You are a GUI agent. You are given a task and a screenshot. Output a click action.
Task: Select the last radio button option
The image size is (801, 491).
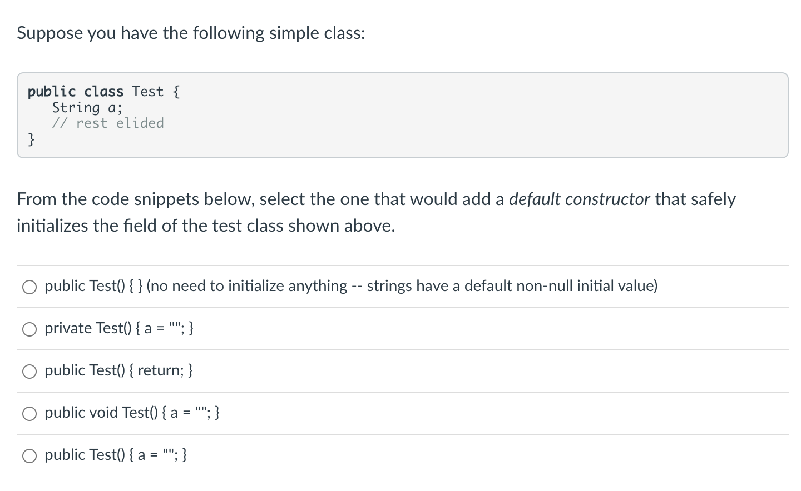29,455
